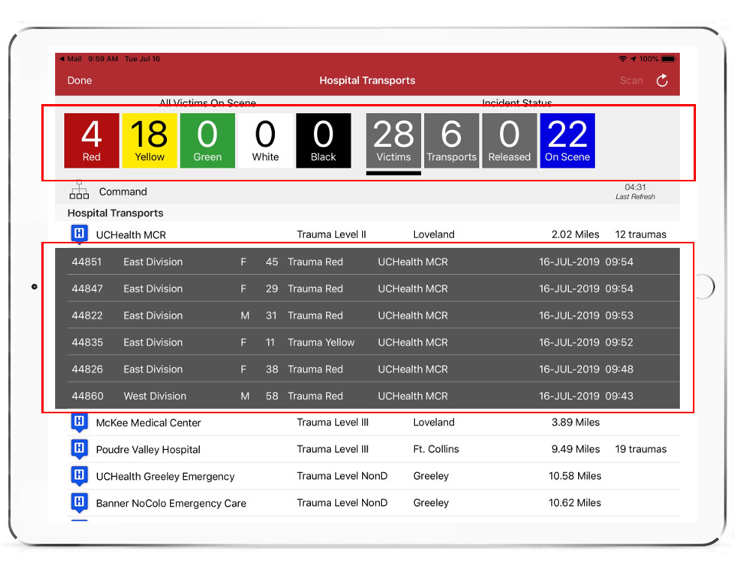Select the Victims status tab
Viewport: 735px width, 574px height.
[x=394, y=140]
